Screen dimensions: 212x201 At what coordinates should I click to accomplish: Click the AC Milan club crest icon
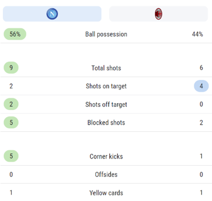pos(158,14)
